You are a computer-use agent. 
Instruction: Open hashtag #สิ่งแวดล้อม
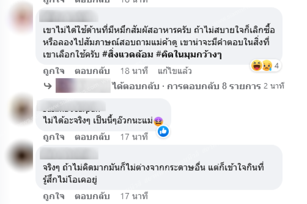click(128, 54)
